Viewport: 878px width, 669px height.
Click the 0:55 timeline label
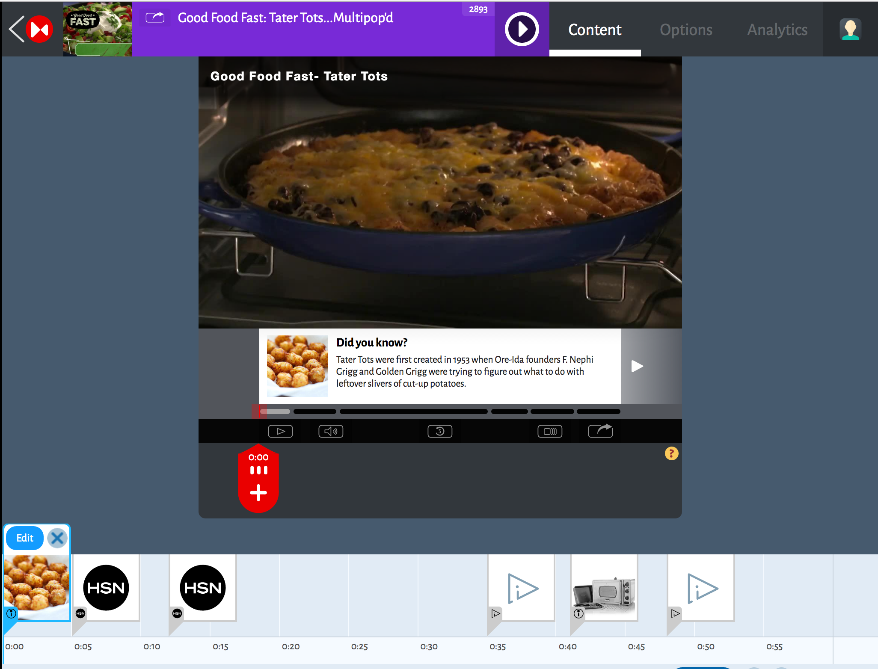coord(774,647)
